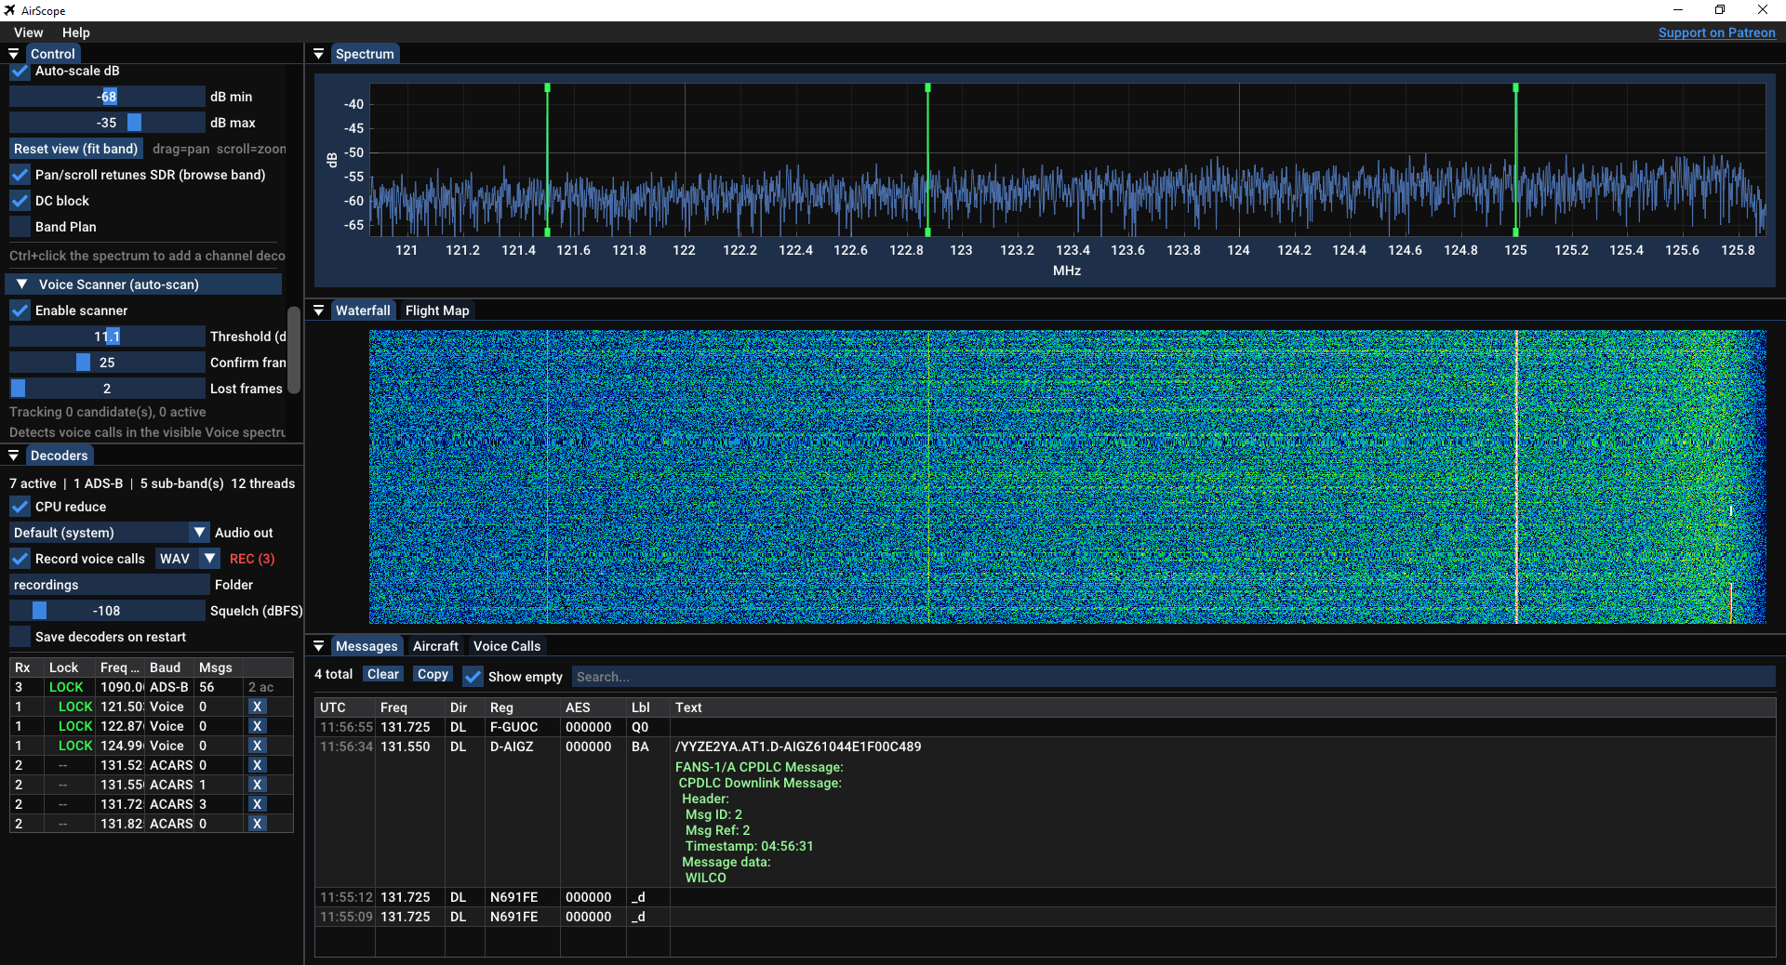The image size is (1786, 965).
Task: Collapse the Waterfall panel triangle icon
Action: pos(319,311)
